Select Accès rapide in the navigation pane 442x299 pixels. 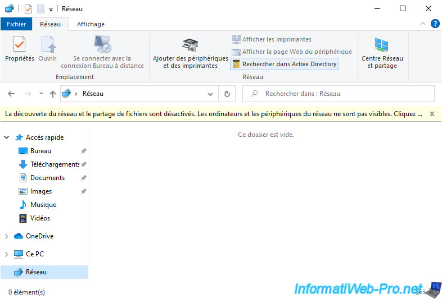click(44, 137)
